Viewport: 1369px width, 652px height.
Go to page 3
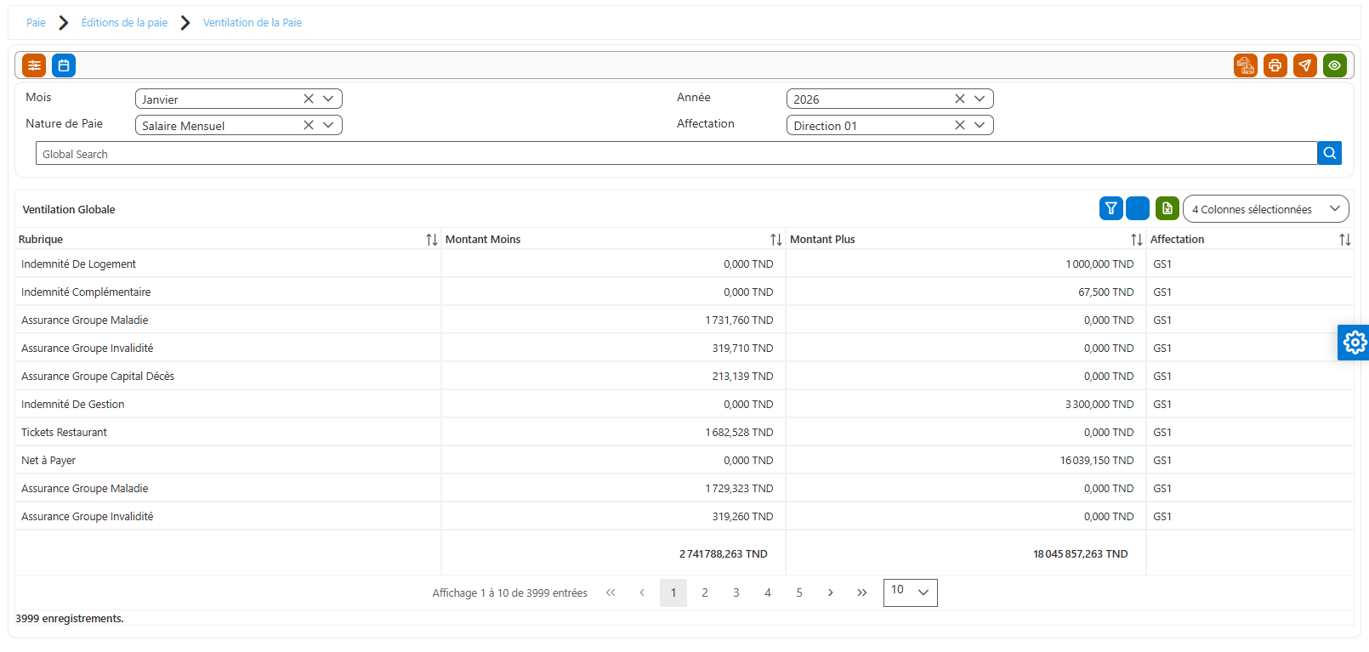[736, 592]
